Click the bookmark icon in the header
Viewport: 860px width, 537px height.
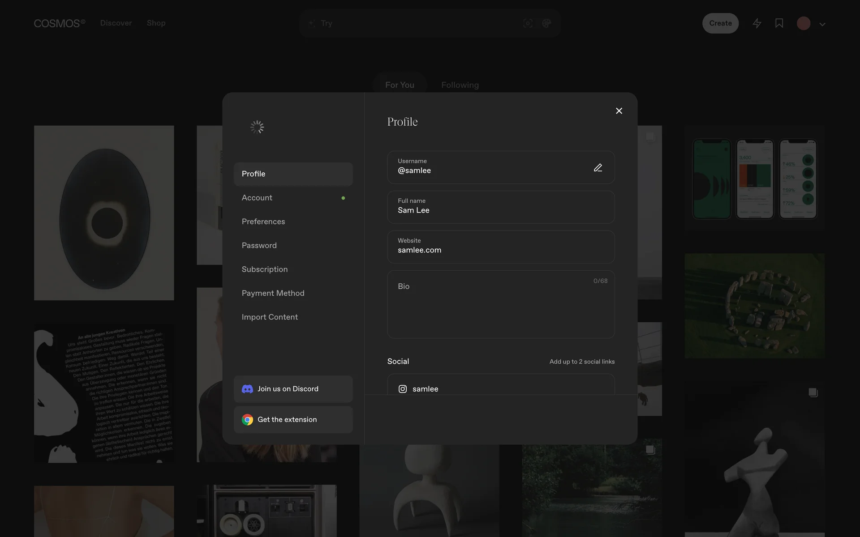(x=779, y=23)
